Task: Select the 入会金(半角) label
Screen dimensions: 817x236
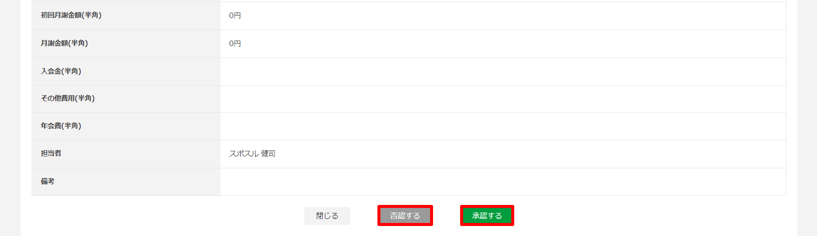Action: [x=61, y=71]
